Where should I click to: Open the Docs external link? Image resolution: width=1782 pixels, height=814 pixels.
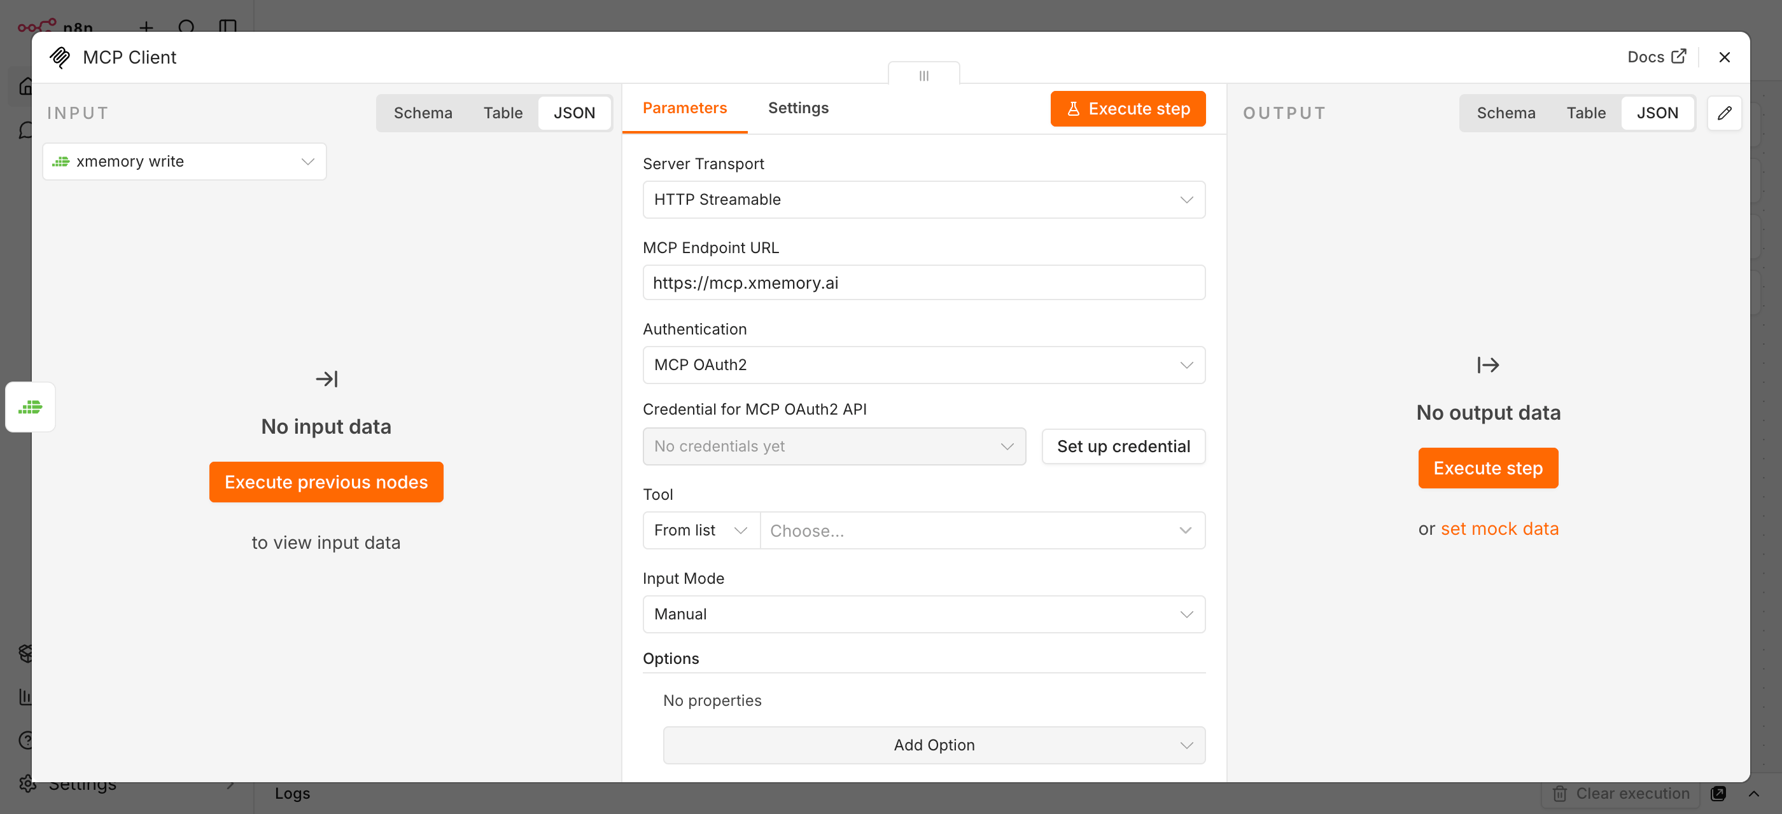tap(1656, 57)
